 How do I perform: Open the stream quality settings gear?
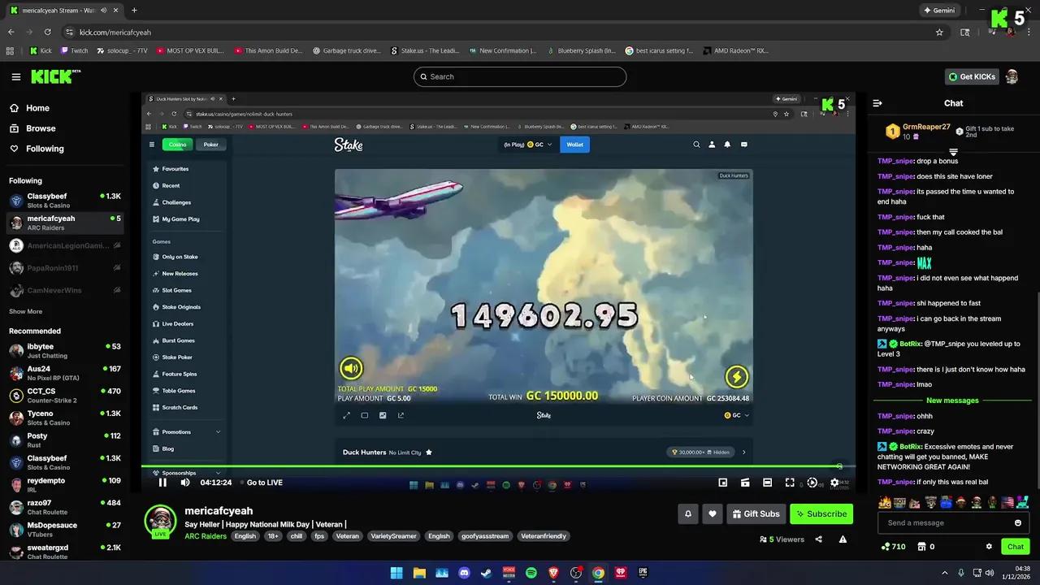click(834, 482)
